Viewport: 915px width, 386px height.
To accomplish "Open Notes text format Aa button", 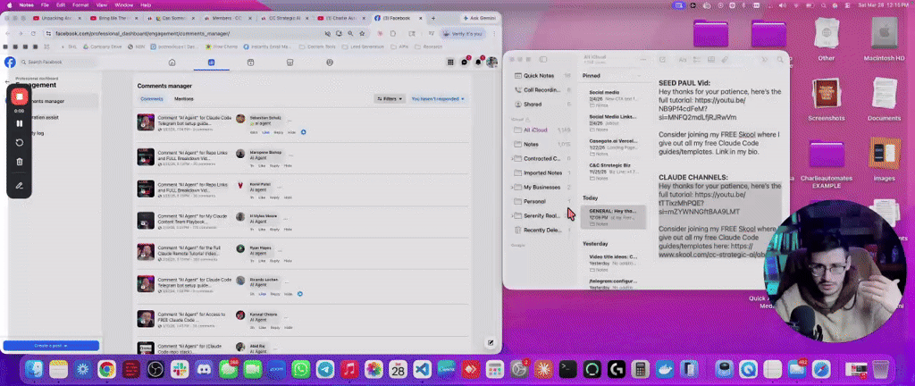I will click(683, 60).
